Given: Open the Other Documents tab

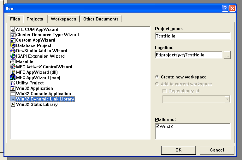Looking at the screenshot, I should [x=101, y=19].
